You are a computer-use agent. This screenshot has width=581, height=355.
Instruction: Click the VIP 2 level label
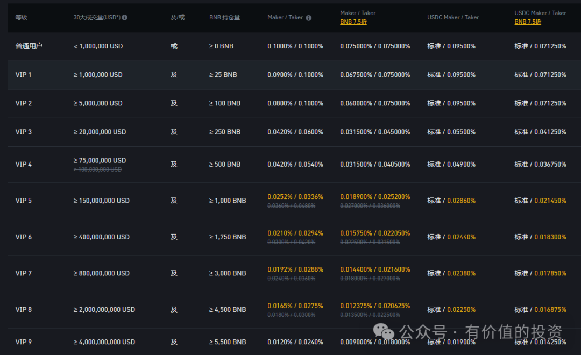(23, 103)
